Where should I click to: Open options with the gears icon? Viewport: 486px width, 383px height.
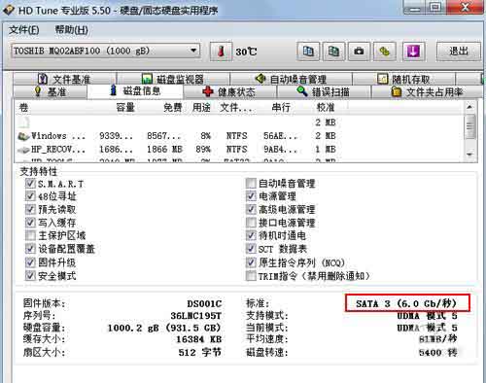click(384, 52)
